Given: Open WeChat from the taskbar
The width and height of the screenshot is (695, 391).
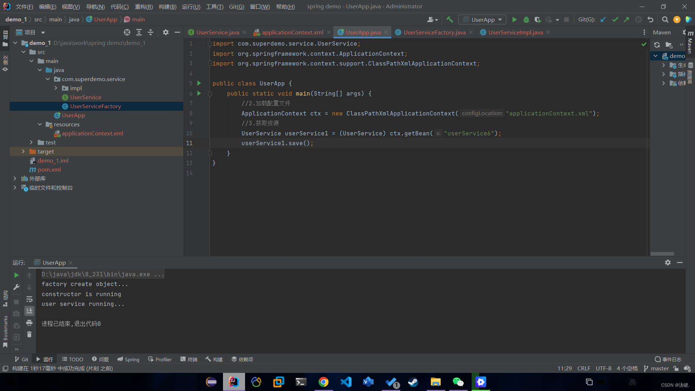Looking at the screenshot, I should (458, 382).
